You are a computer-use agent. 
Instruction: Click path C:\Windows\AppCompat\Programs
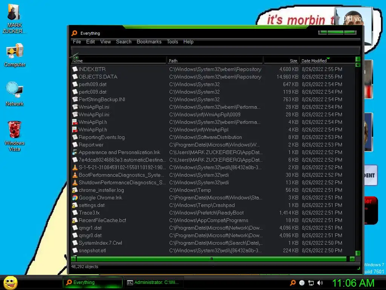click(x=209, y=221)
